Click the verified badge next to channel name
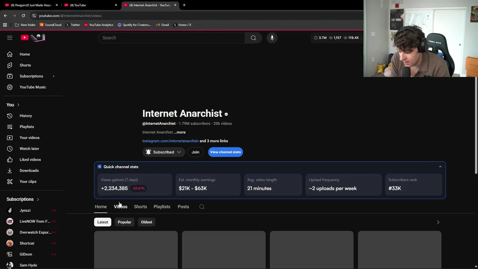The height and width of the screenshot is (269, 478). tap(226, 114)
